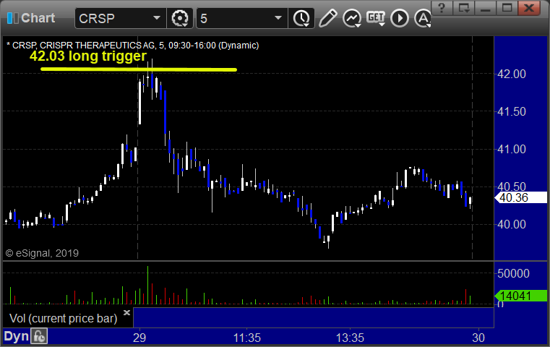550x347 pixels.
Task: Select the yellow trigger line
Action: (x=139, y=69)
